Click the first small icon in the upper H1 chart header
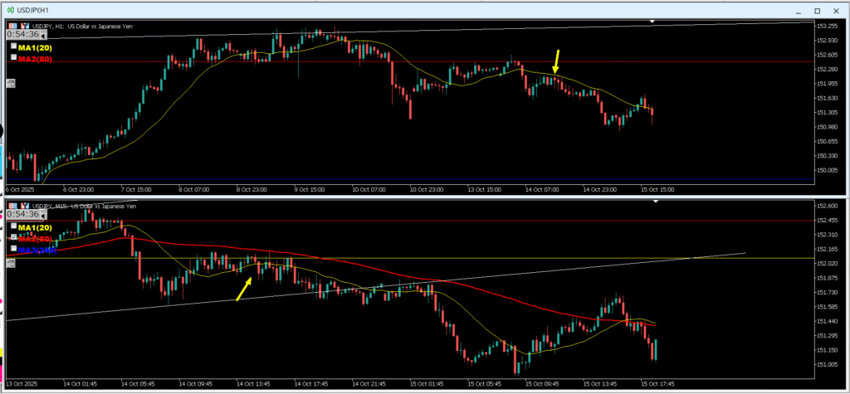This screenshot has width=850, height=394. [x=12, y=26]
